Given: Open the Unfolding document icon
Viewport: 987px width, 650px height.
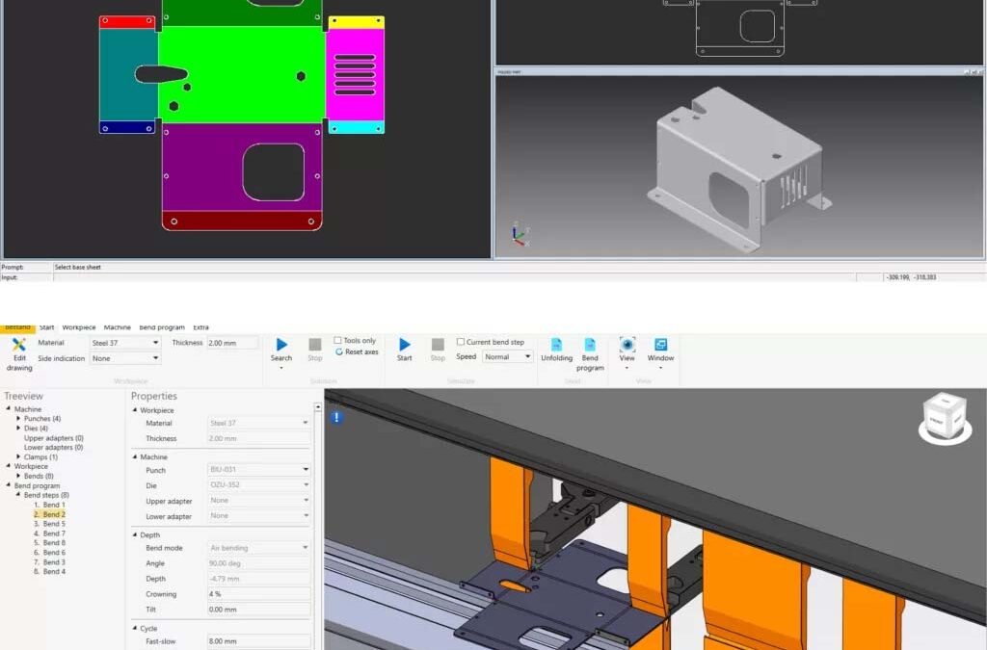Looking at the screenshot, I should point(556,345).
